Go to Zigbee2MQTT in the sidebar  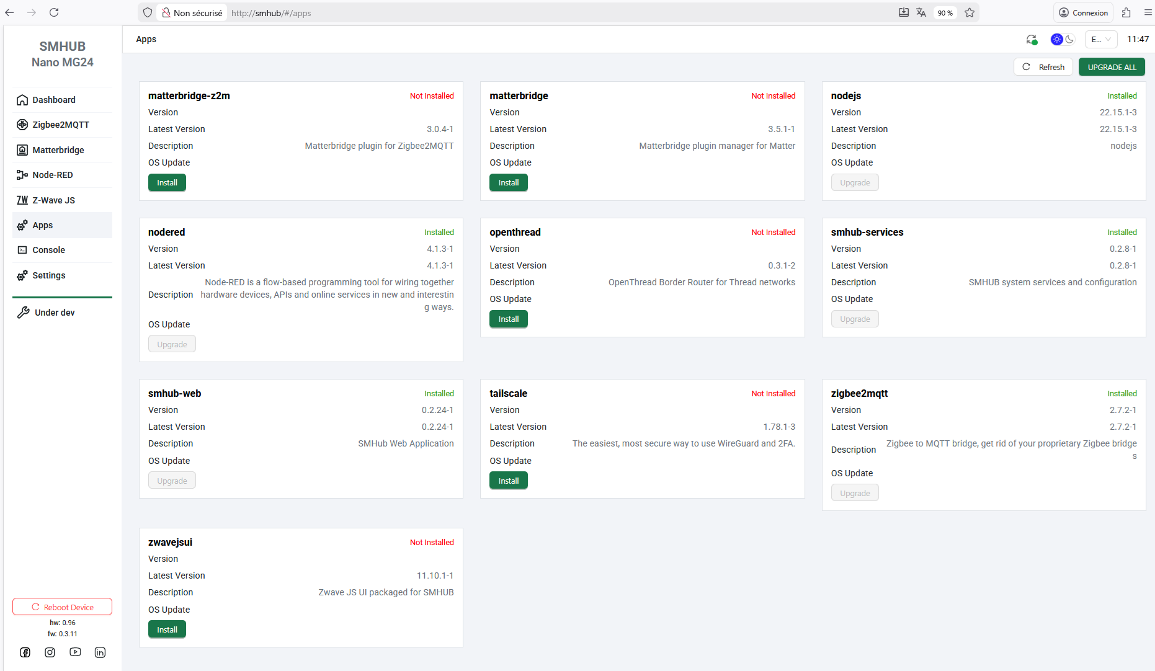62,125
